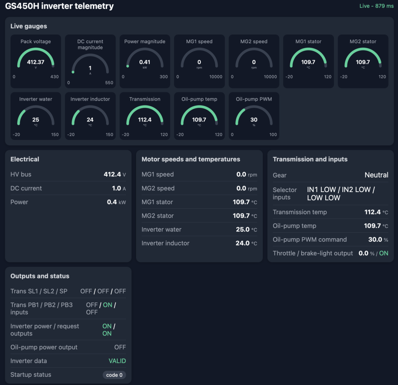
Task: Click the Inverter data VALID status
Action: [x=117, y=361]
